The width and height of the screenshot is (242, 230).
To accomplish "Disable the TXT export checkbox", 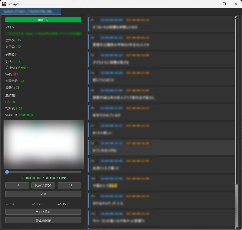I will [x=33, y=204].
